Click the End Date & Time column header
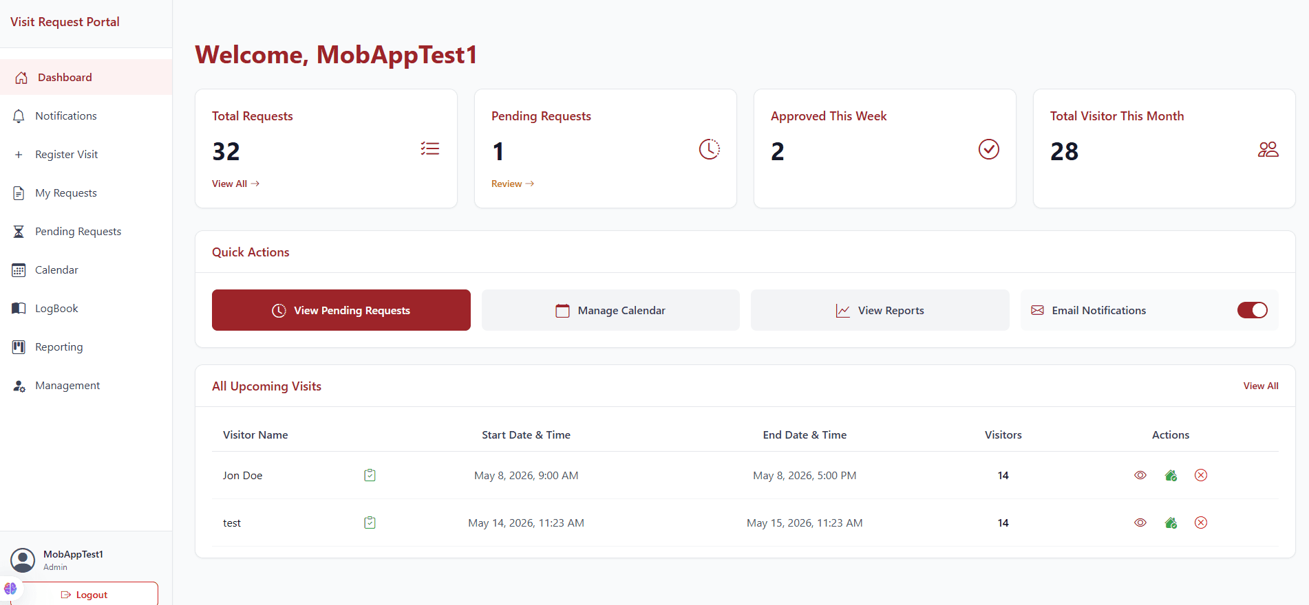1309x605 pixels. click(x=805, y=435)
